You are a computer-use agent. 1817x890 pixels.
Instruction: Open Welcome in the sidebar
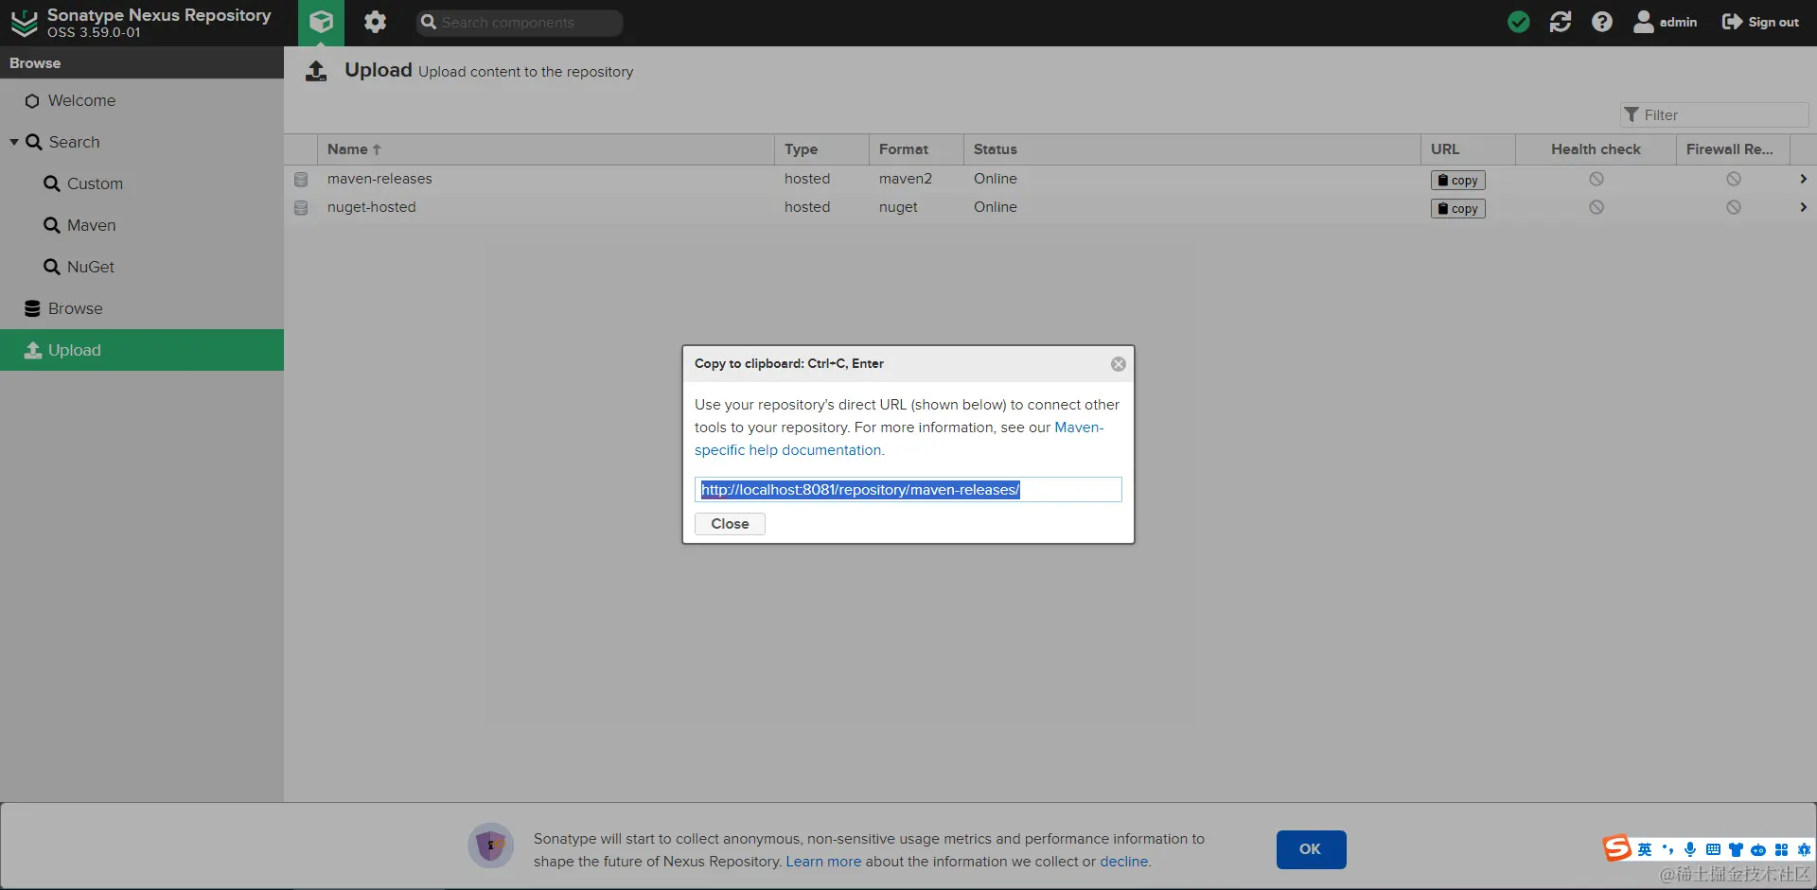click(x=81, y=100)
